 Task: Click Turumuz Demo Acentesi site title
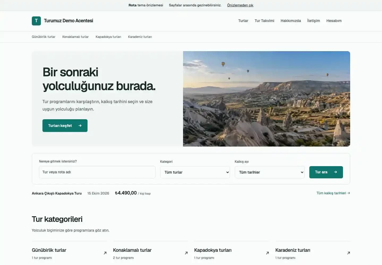tap(68, 21)
